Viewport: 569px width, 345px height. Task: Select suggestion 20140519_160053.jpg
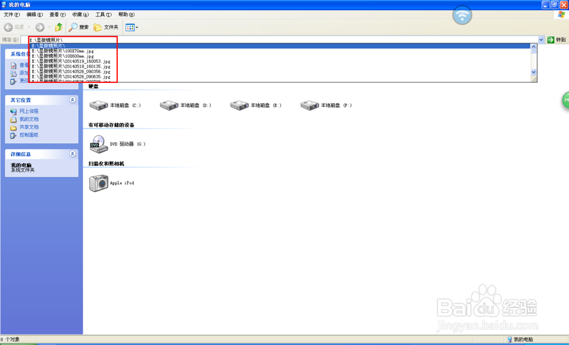pos(280,61)
